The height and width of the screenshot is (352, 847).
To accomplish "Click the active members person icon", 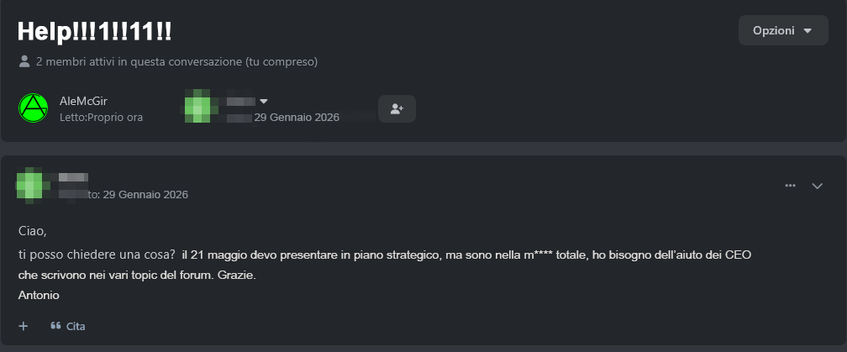I will point(24,61).
